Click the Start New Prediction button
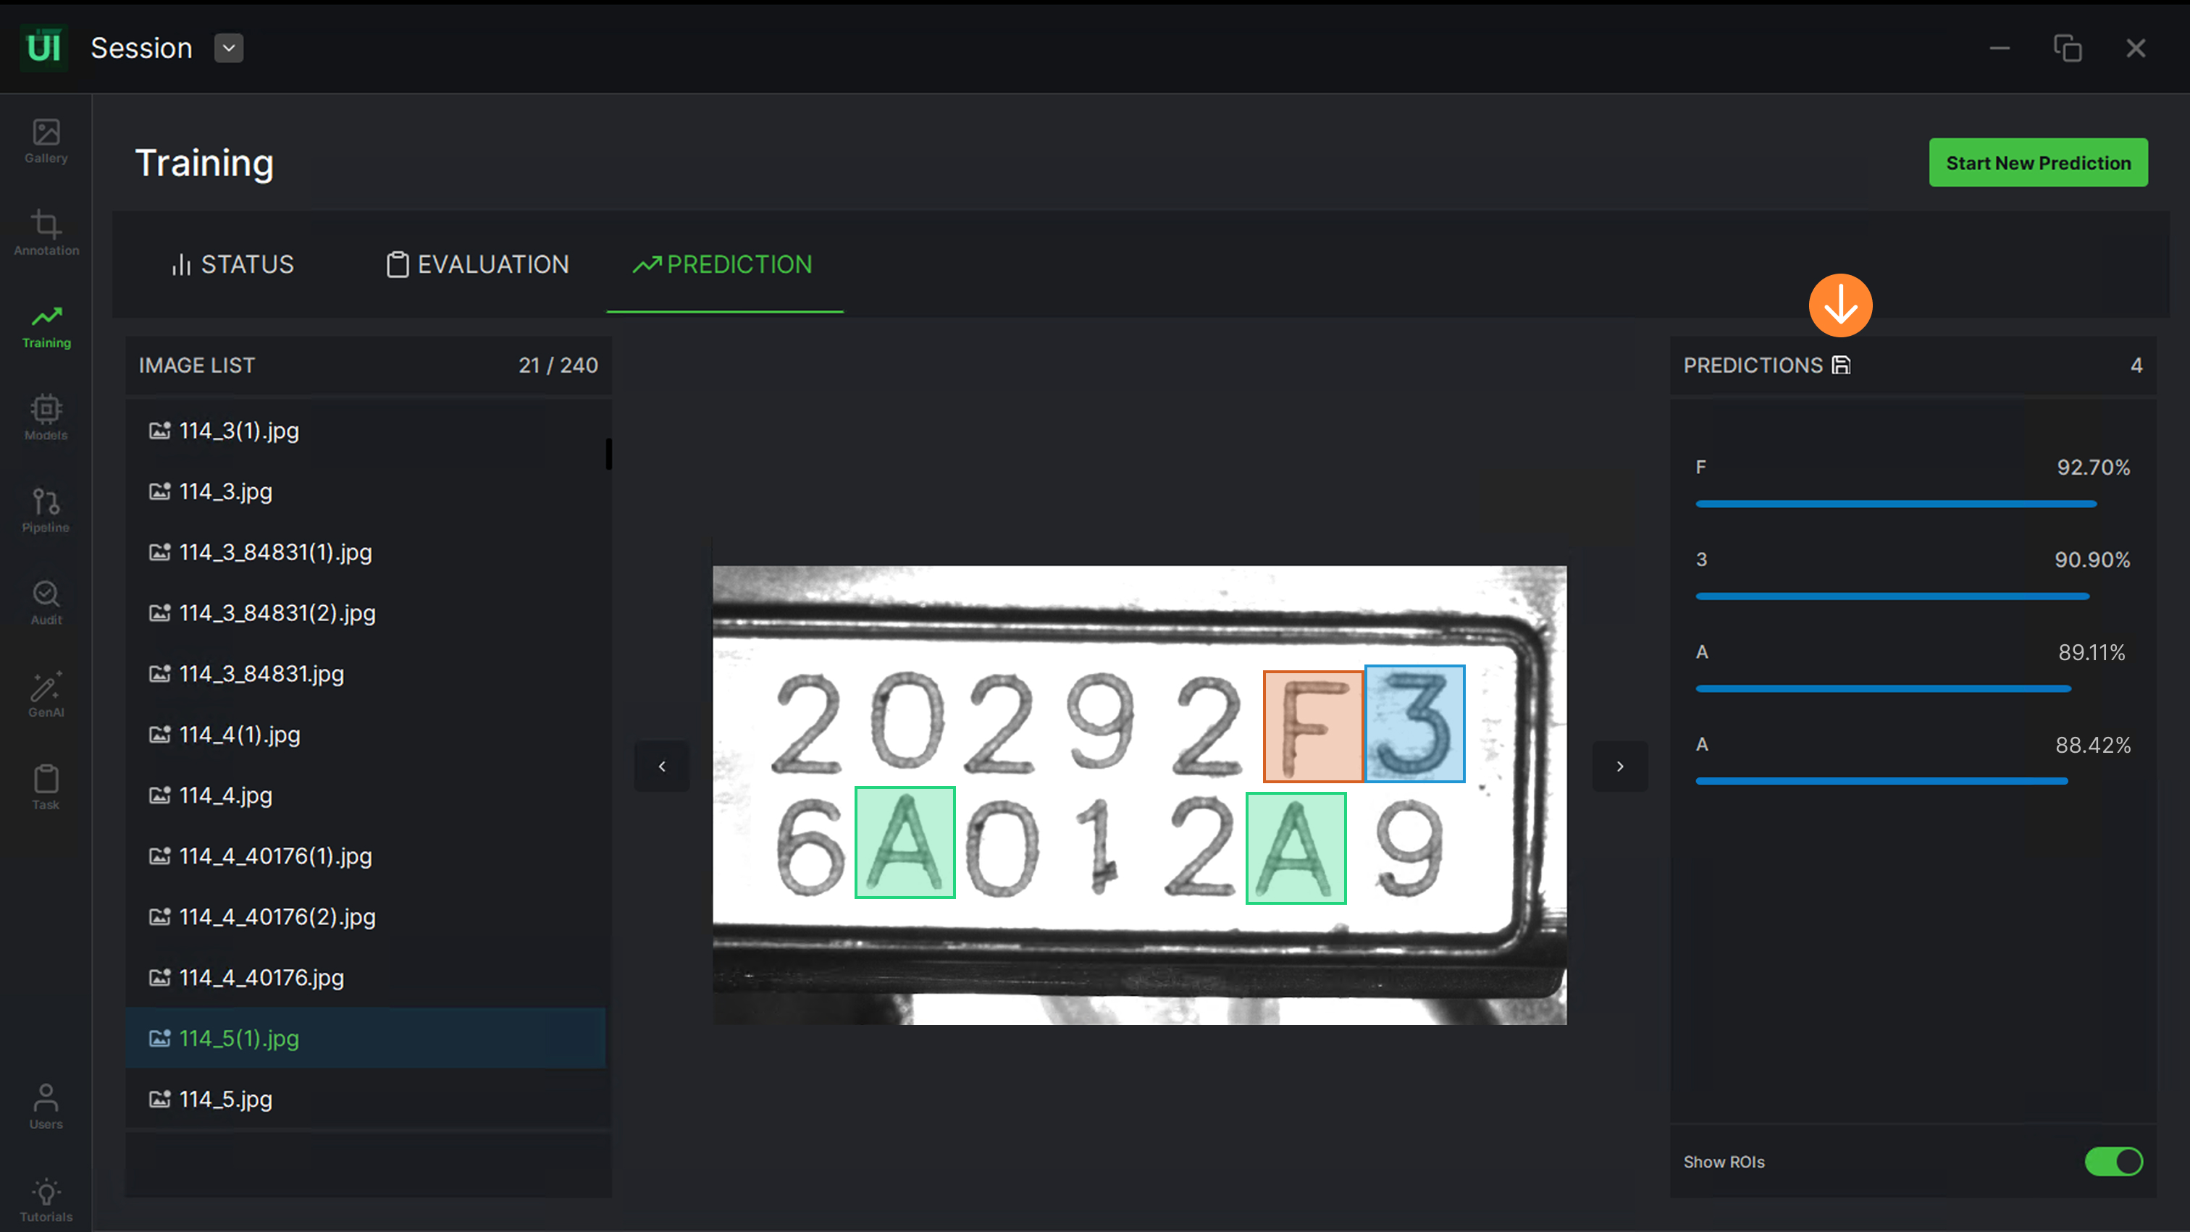This screenshot has height=1232, width=2190. (x=2038, y=162)
